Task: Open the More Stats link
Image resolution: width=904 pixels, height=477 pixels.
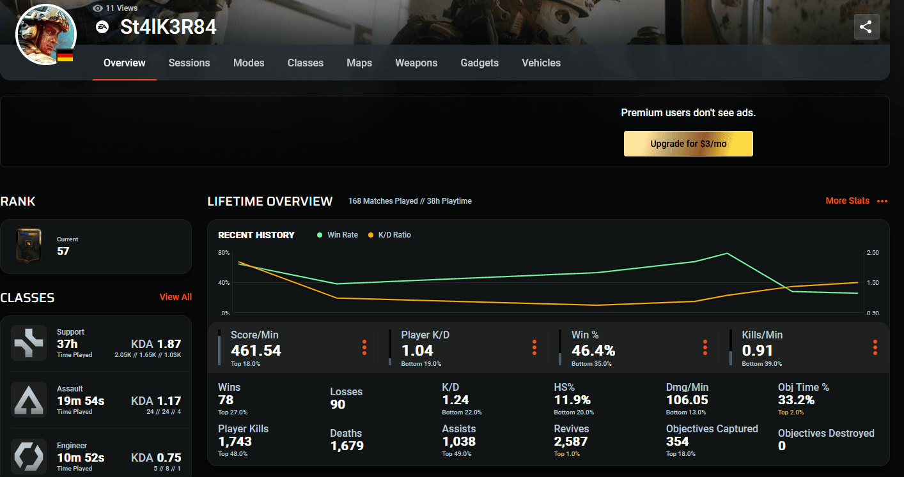Action: [x=848, y=201]
